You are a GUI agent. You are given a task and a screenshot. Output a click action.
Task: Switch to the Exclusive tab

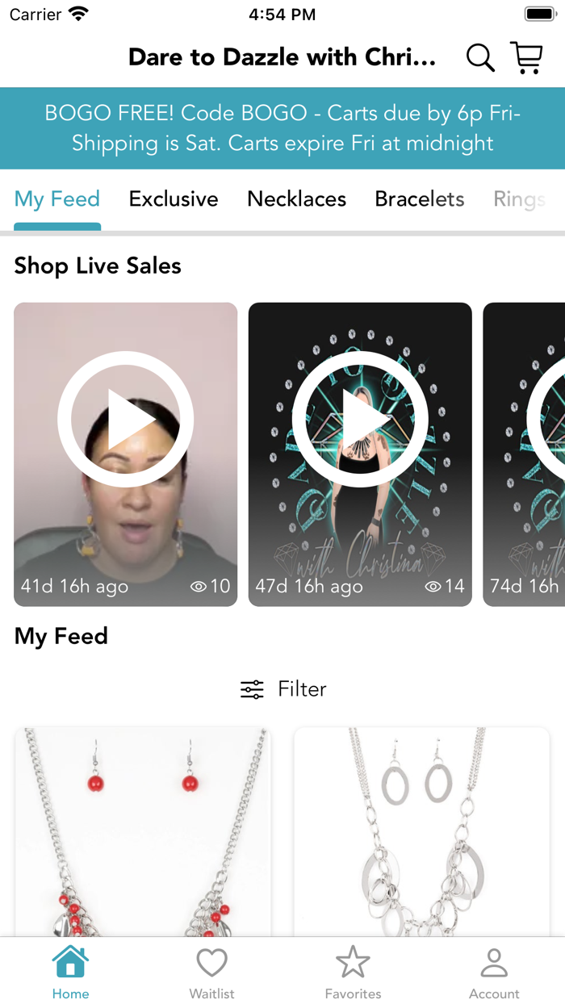point(173,199)
